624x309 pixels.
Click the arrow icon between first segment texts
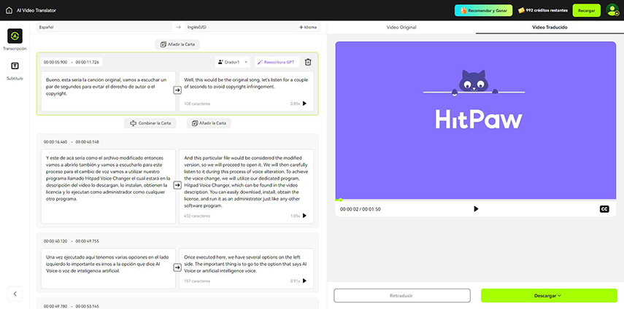tap(177, 90)
